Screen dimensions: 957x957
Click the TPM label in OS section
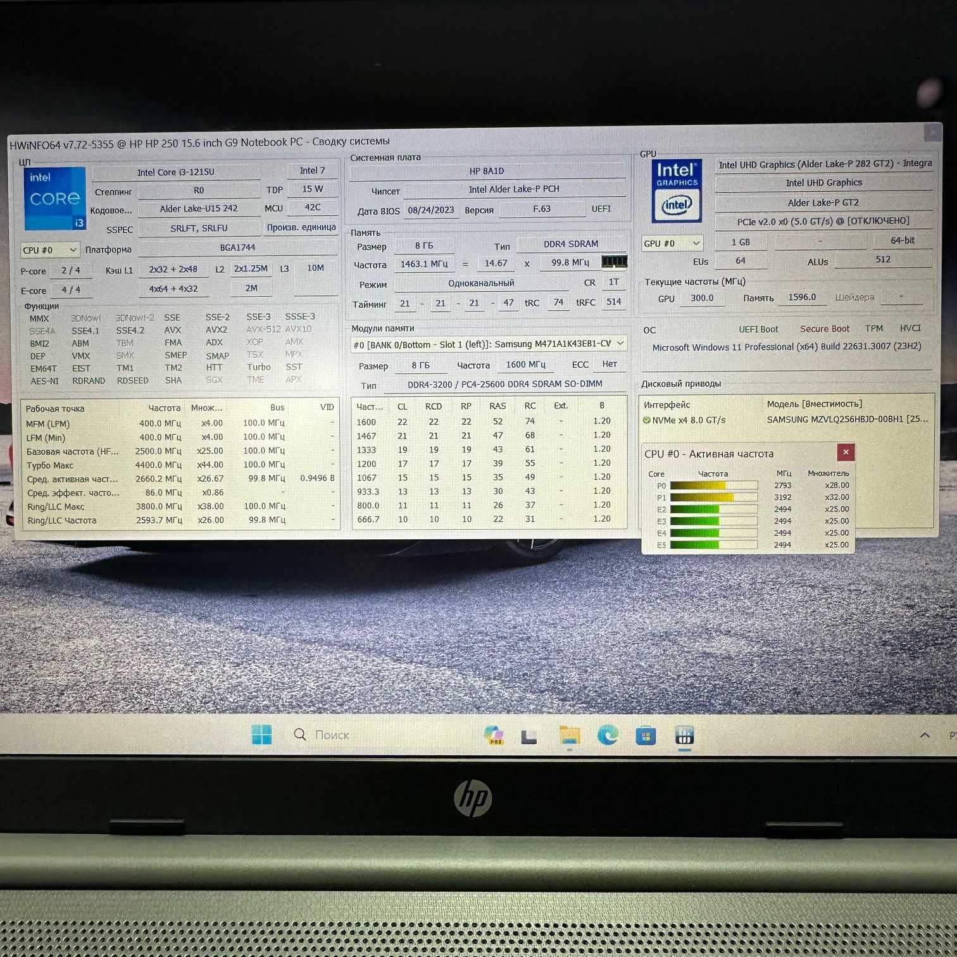[x=874, y=328]
